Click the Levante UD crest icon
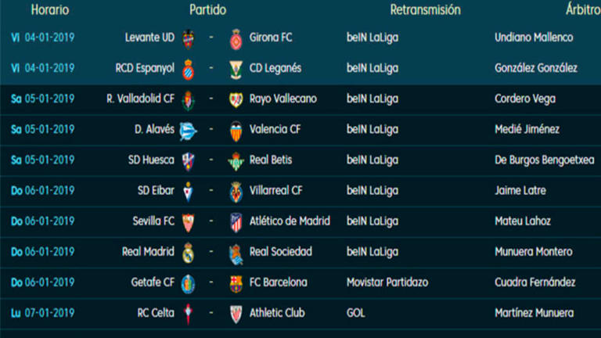The height and width of the screenshot is (338, 601). coord(188,38)
